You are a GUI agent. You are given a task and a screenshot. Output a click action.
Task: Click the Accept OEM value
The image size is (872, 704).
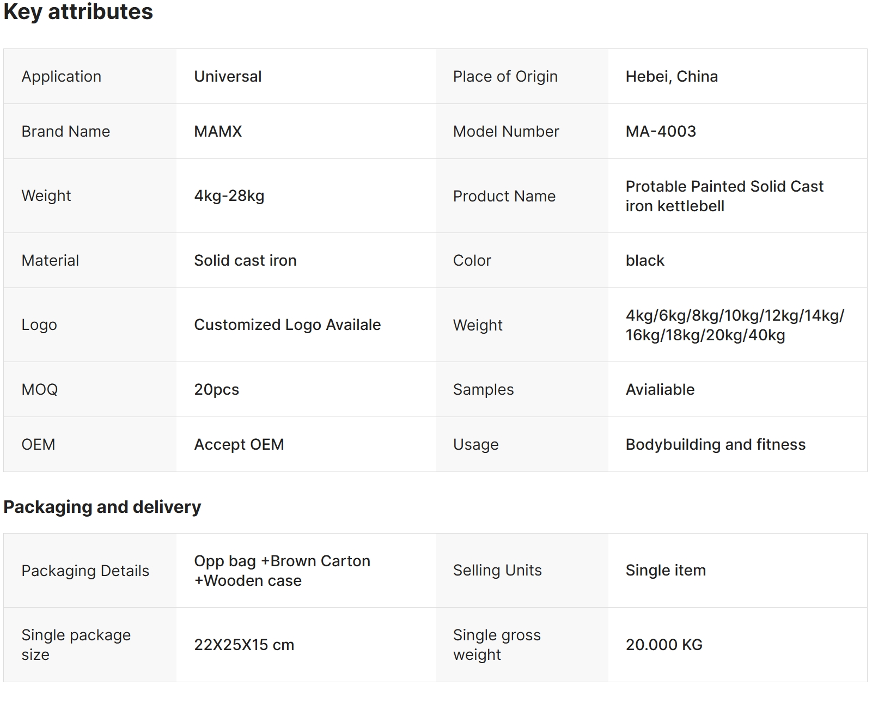239,444
